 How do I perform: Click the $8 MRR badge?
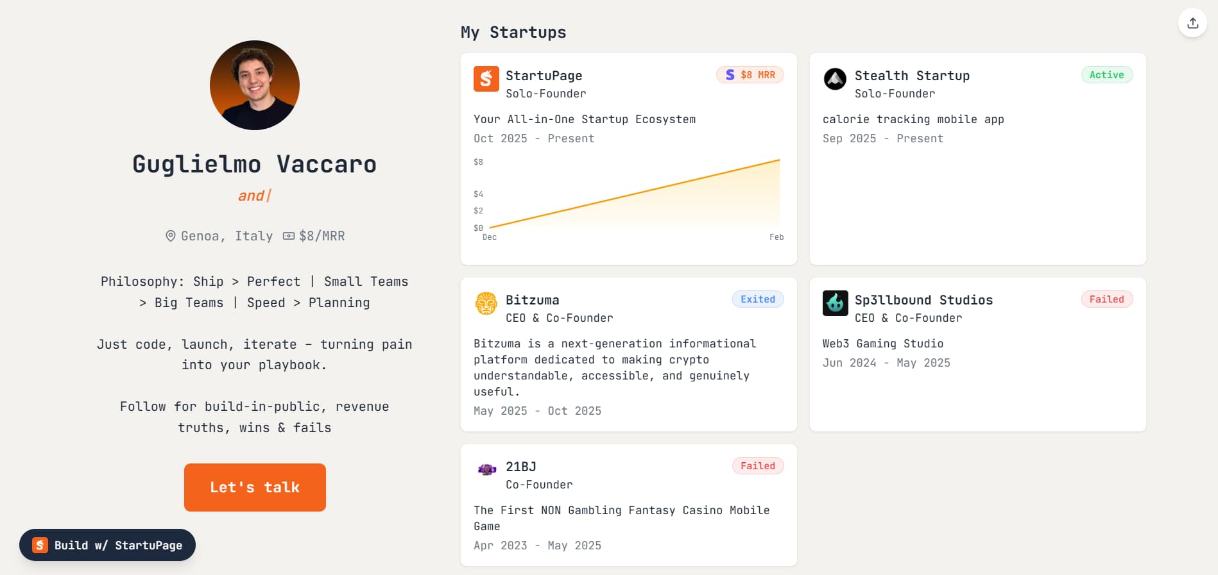pos(750,75)
